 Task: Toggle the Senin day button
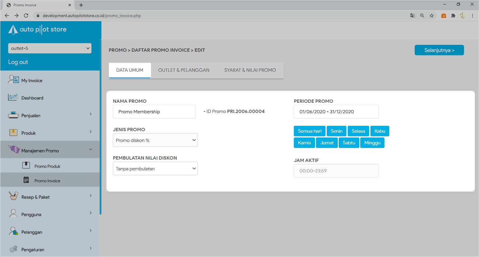tap(336, 131)
